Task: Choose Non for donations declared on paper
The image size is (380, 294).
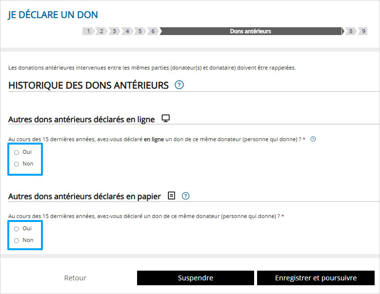Action: [17, 240]
